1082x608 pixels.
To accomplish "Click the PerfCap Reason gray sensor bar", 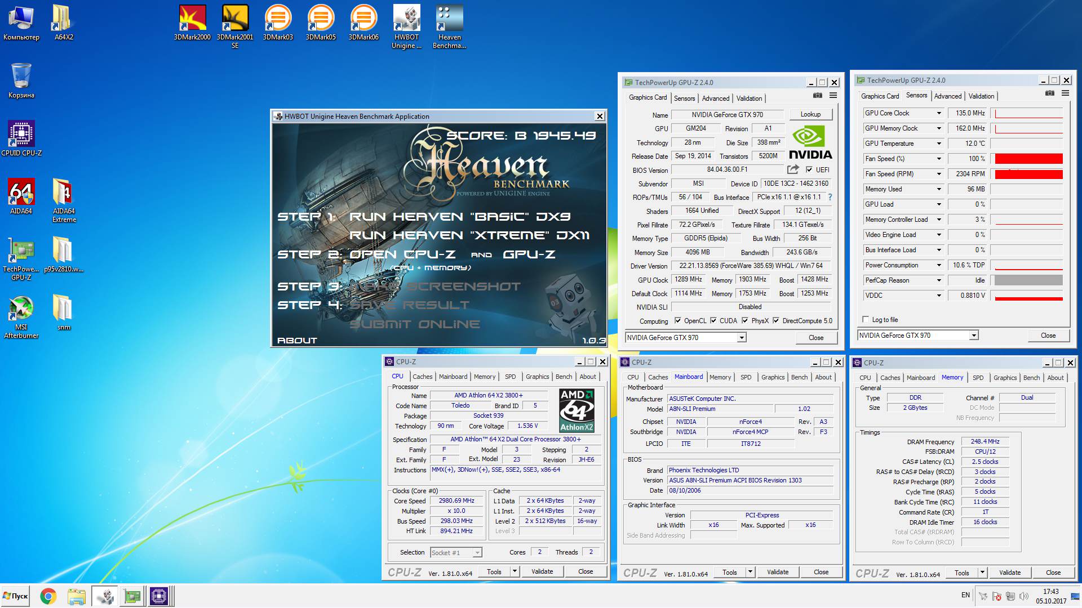I will tap(1028, 280).
